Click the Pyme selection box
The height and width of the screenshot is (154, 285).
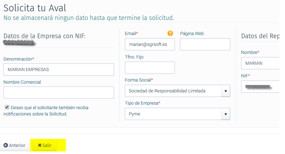point(177,114)
